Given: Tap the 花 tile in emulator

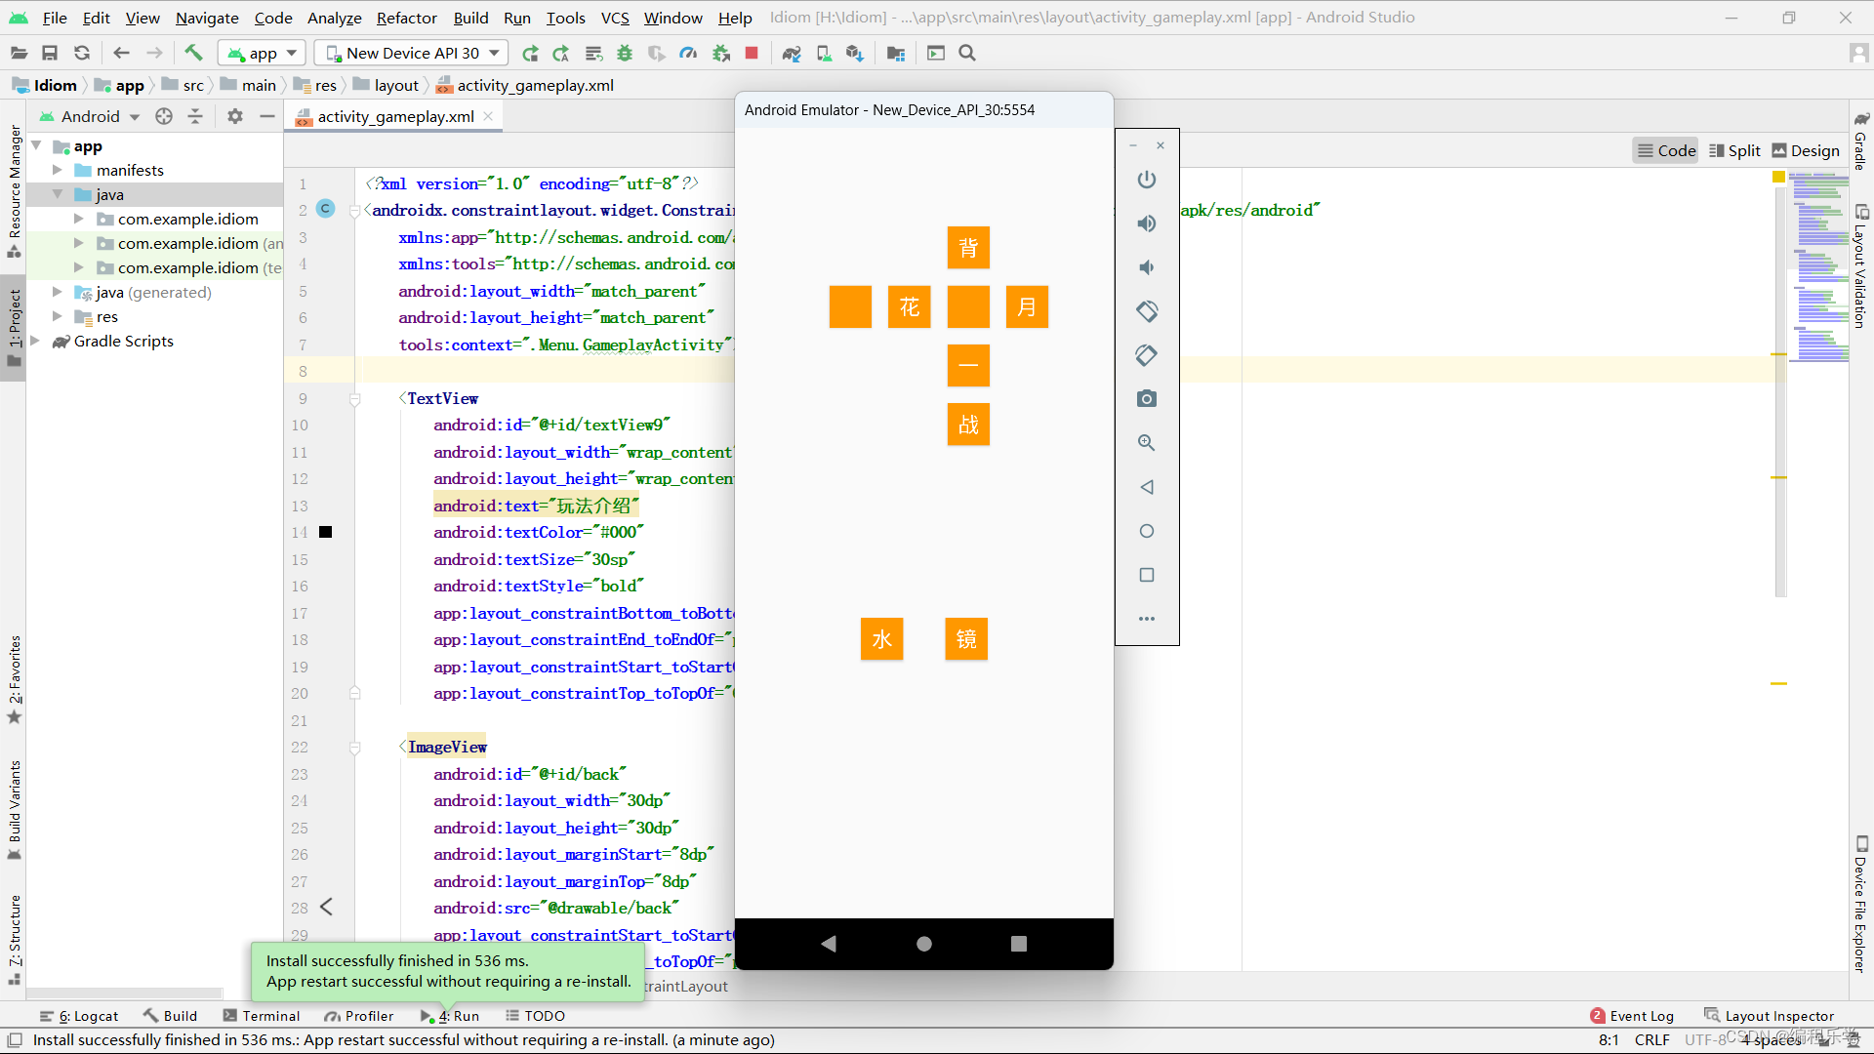Looking at the screenshot, I should (909, 307).
